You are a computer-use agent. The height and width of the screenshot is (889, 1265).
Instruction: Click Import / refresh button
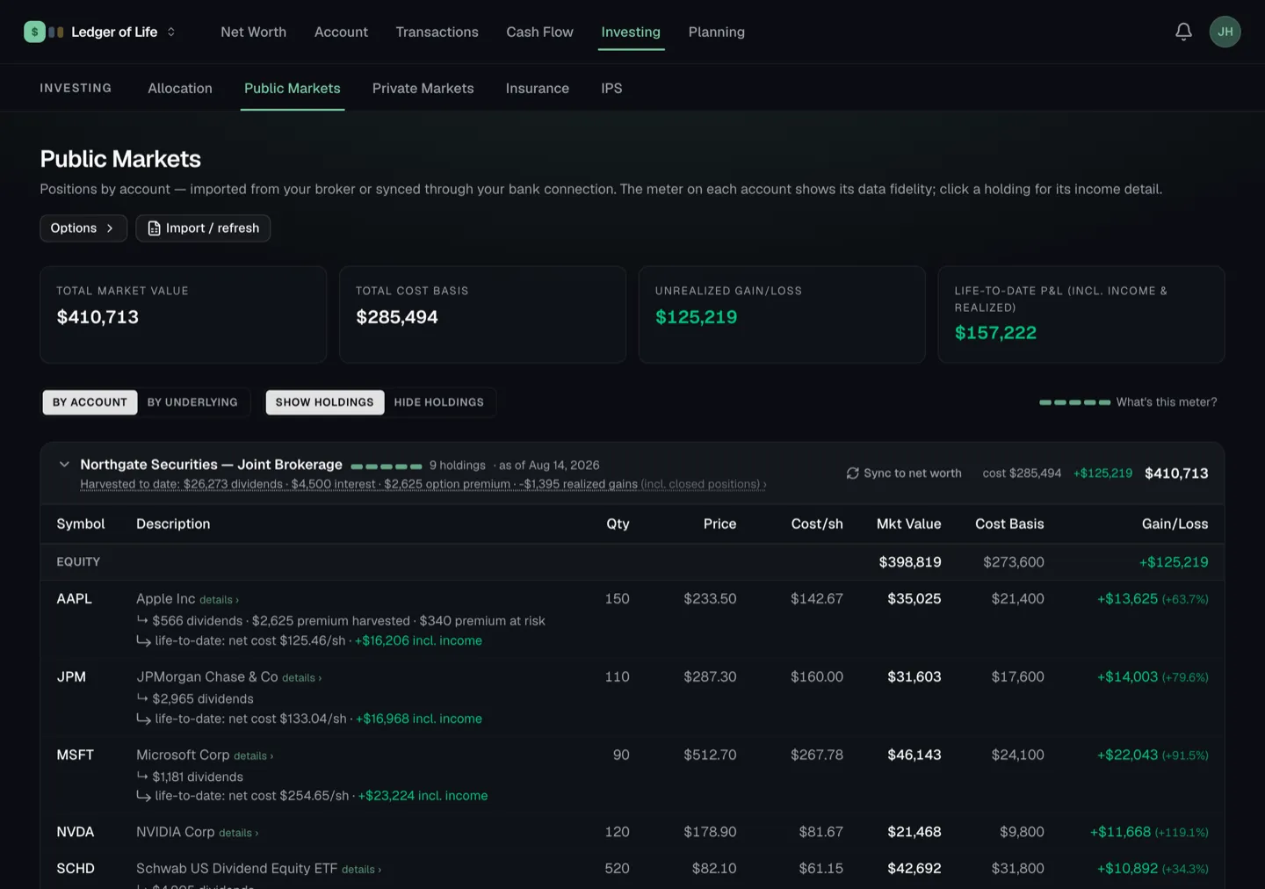[x=203, y=228]
